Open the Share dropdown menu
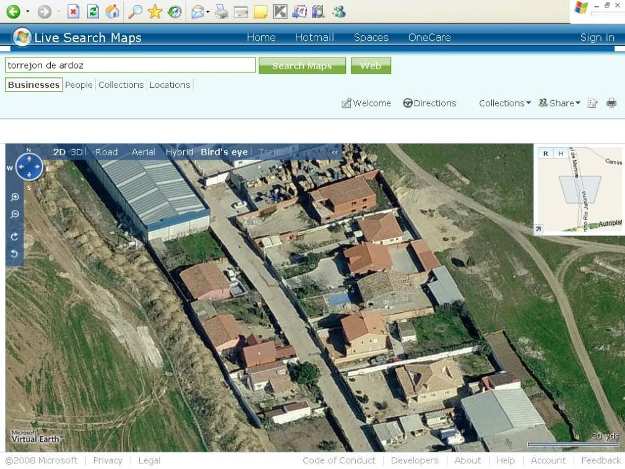Image resolution: width=625 pixels, height=469 pixels. point(559,103)
